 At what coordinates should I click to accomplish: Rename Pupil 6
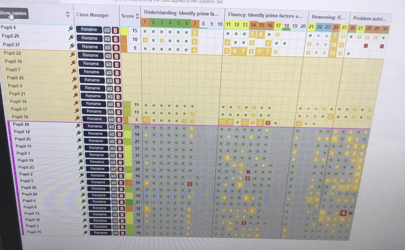[x=99, y=202]
